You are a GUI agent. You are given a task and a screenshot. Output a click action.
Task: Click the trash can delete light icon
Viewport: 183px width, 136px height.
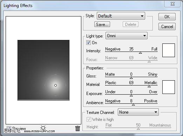(77, 128)
